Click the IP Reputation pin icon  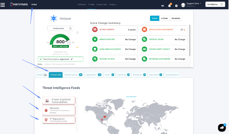[46, 120]
